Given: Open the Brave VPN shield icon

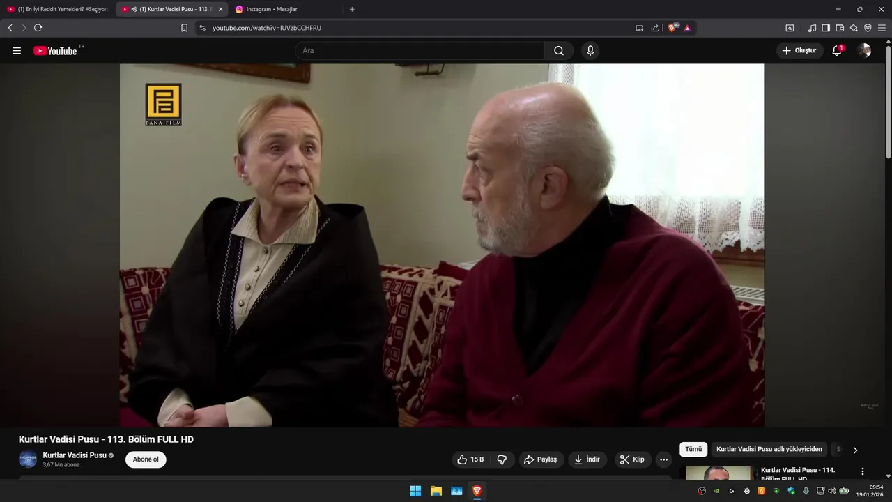Looking at the screenshot, I should tap(868, 28).
